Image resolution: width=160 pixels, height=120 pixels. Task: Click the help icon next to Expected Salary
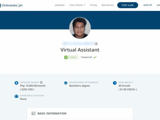pyautogui.click(x=41, y=82)
